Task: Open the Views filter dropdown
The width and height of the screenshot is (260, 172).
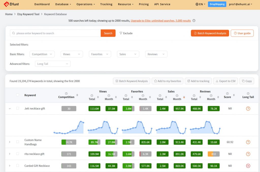Action: [72, 54]
